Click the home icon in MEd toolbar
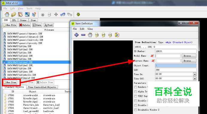The height and width of the screenshot is (114, 207). tap(7, 14)
